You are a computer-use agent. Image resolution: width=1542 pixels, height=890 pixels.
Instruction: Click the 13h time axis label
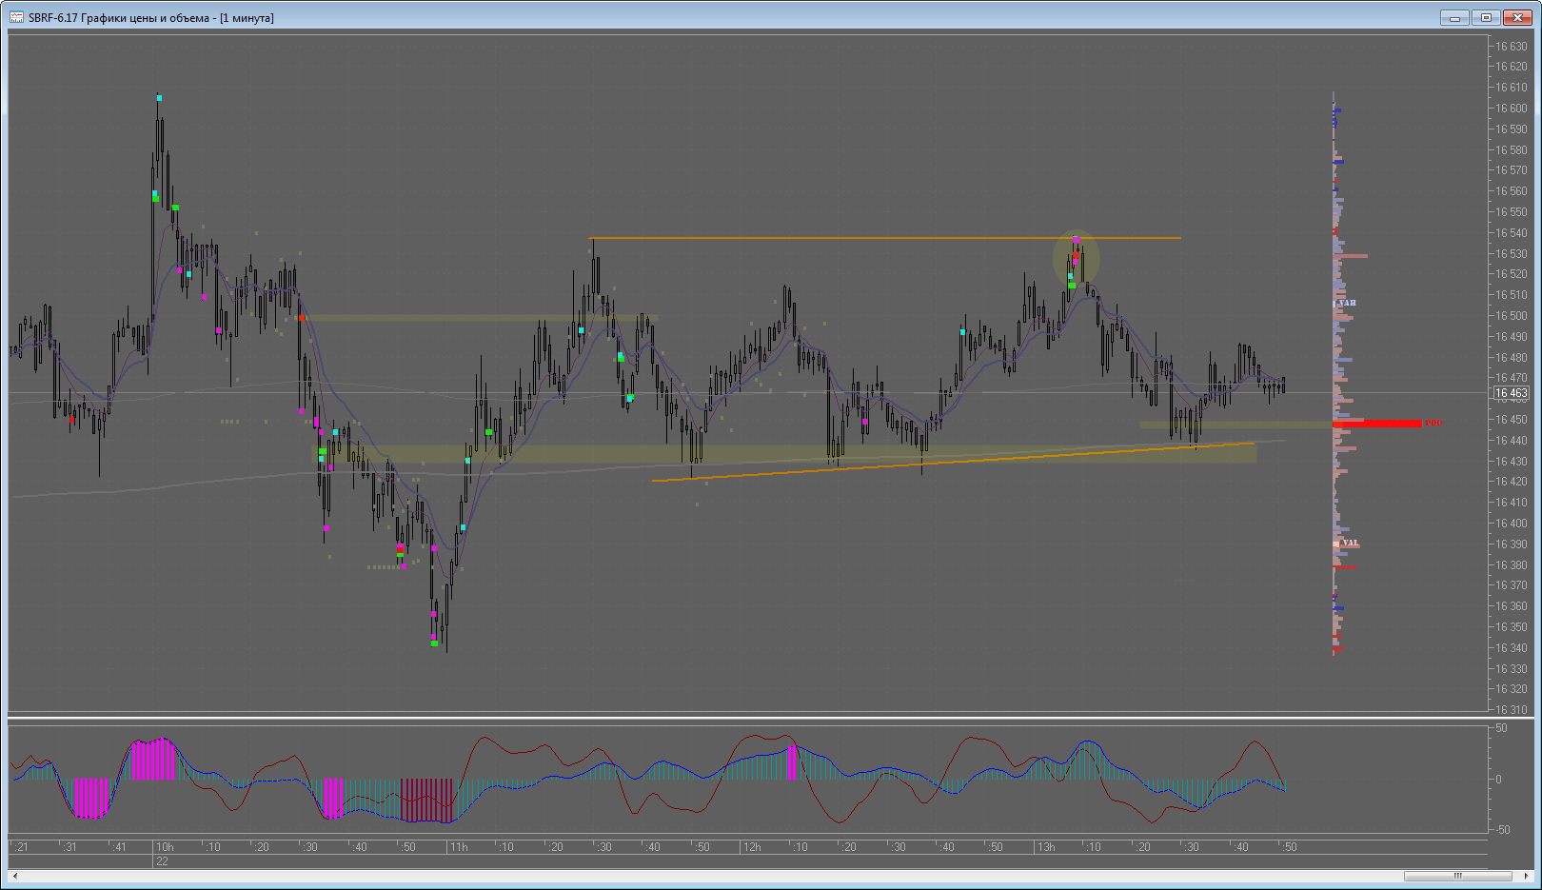click(x=1046, y=847)
